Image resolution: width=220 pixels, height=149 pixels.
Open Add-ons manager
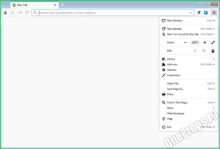[x=188, y=65]
